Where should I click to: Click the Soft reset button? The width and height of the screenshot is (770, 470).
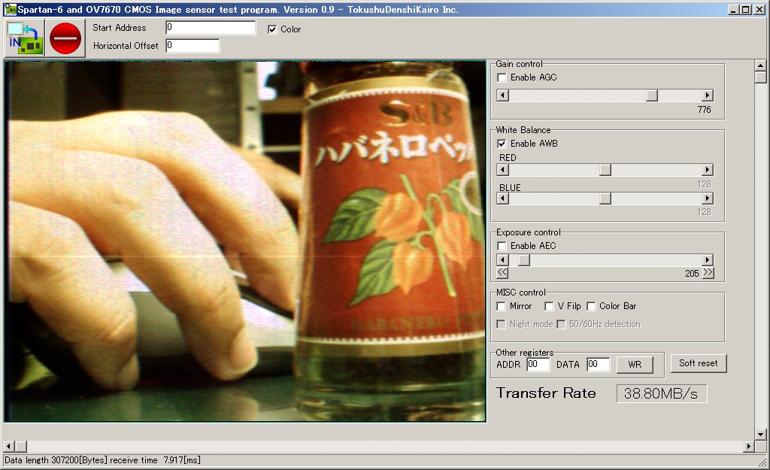(698, 363)
